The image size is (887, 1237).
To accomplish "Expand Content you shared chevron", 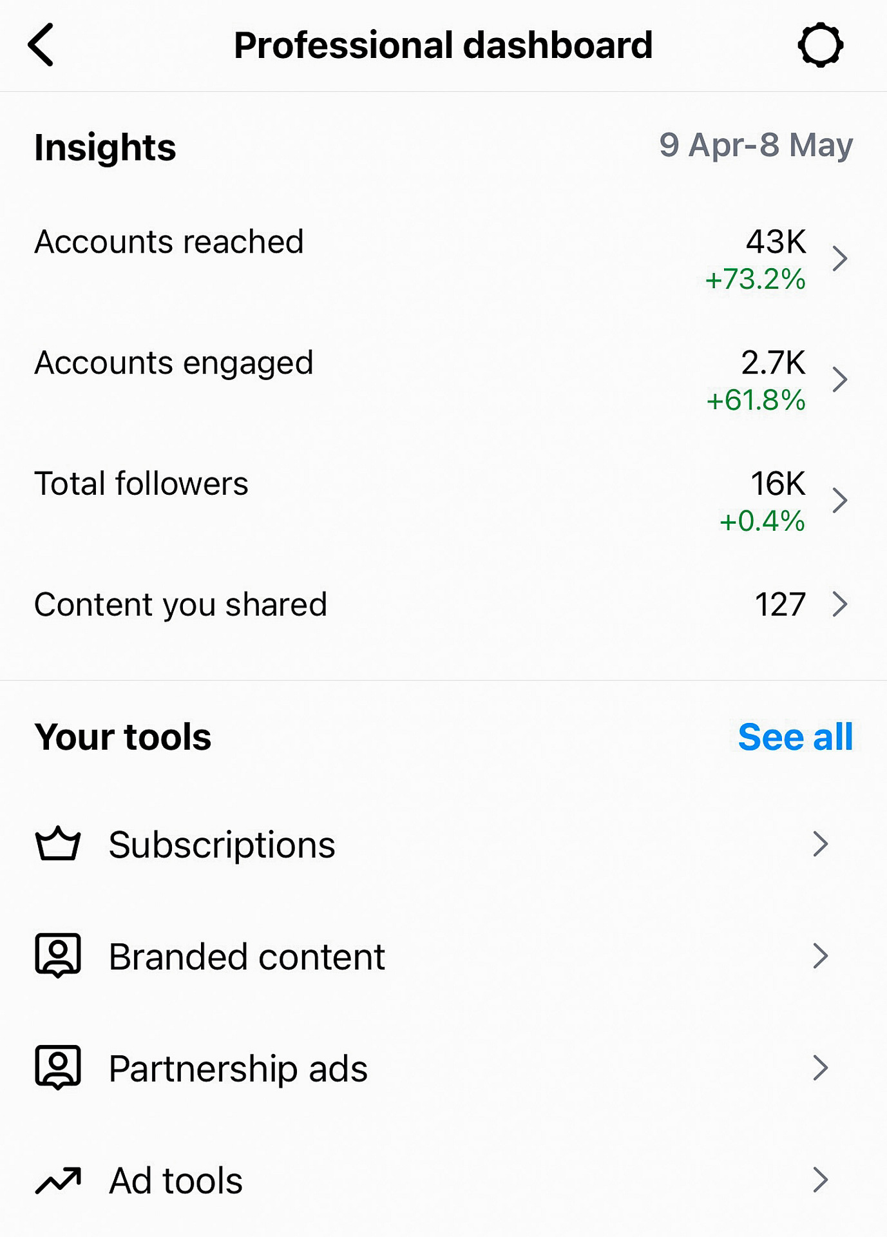I will tap(839, 604).
